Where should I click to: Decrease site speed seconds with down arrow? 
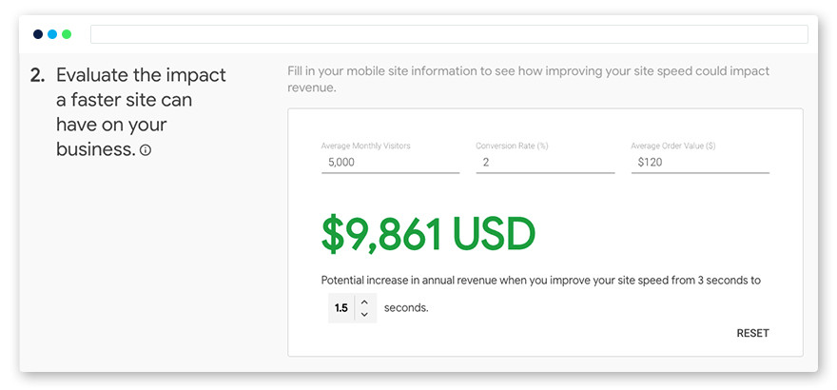pos(364,315)
